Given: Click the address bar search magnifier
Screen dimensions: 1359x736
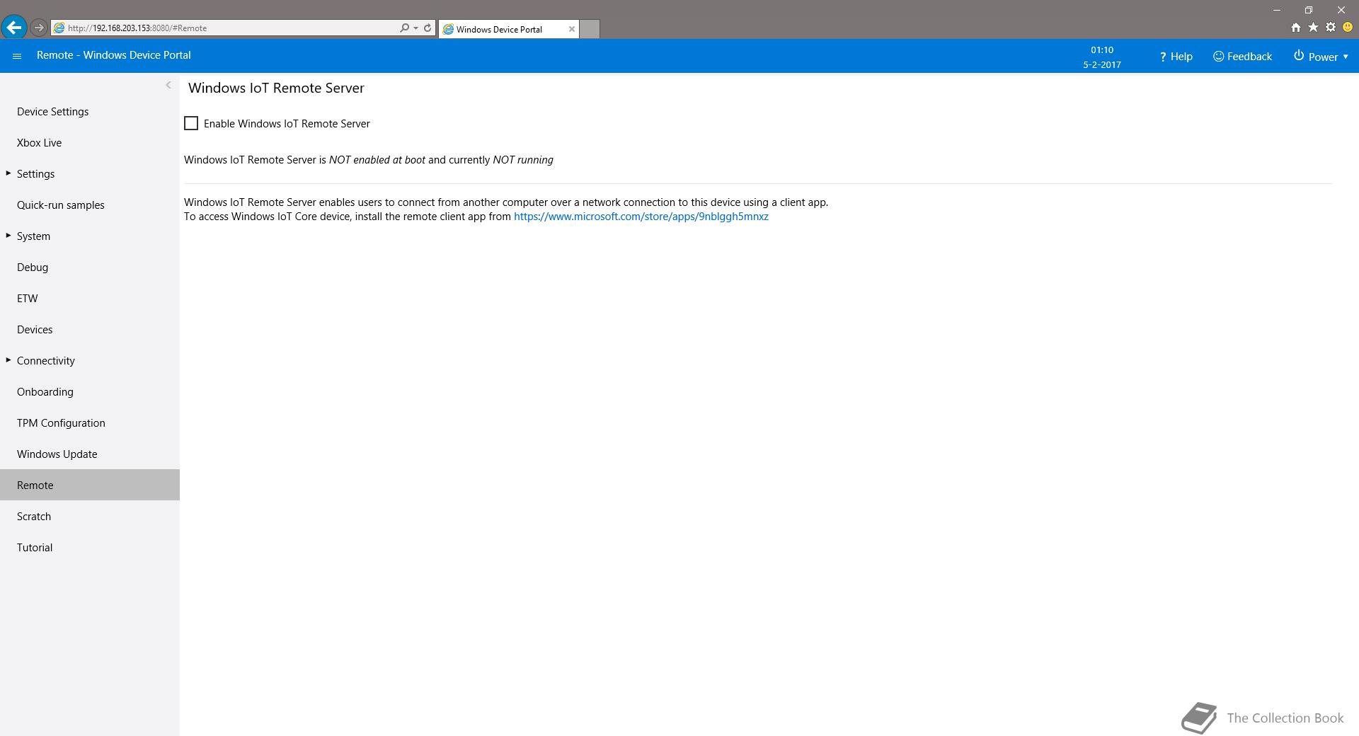Looking at the screenshot, I should point(404,28).
